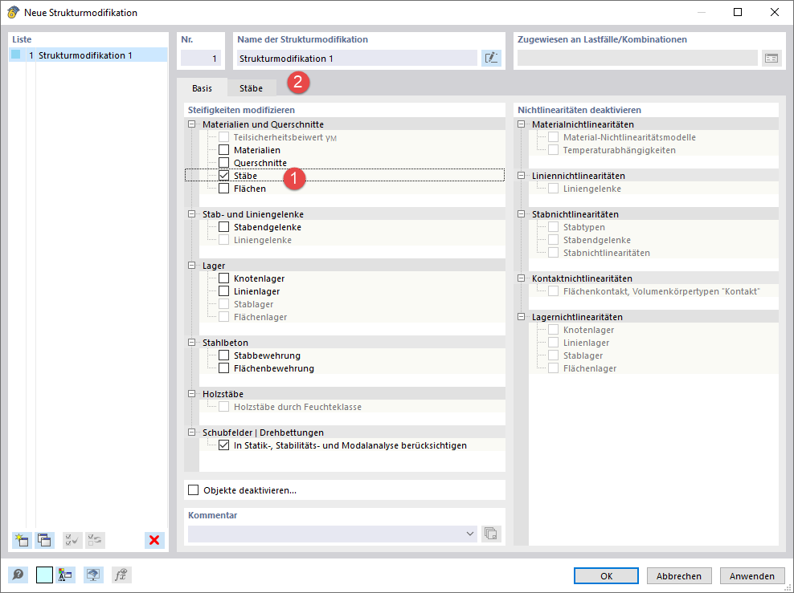
Task: Click the Abbrechen button
Action: tap(679, 576)
